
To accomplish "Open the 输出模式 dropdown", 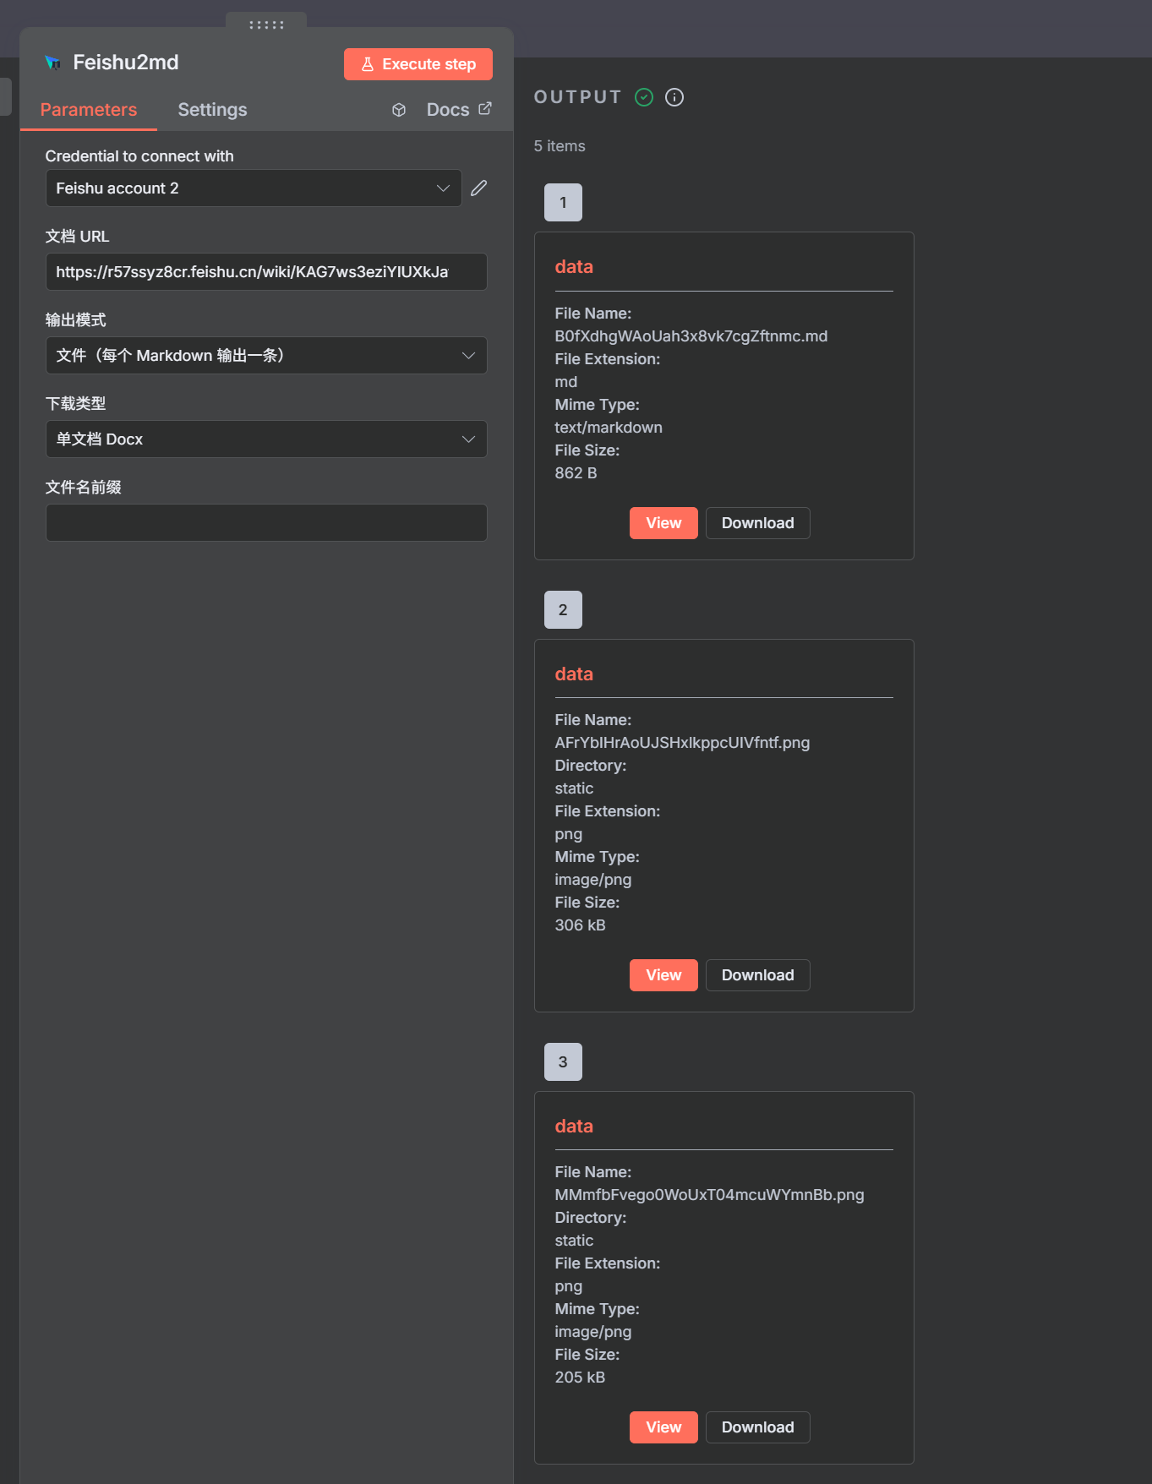I will [x=266, y=356].
